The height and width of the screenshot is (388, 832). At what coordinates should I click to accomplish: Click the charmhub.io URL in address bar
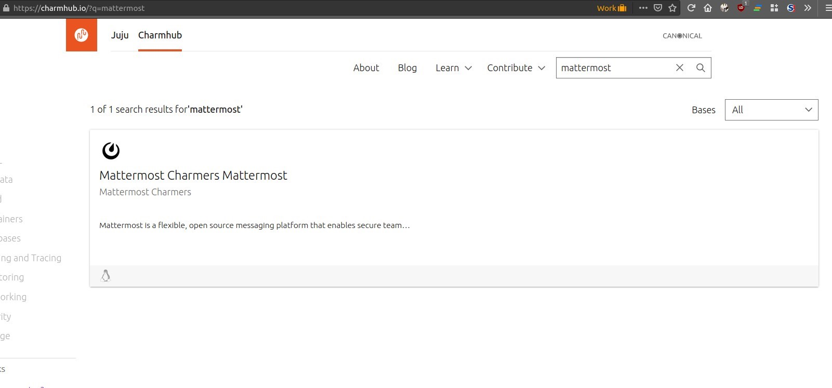(79, 8)
